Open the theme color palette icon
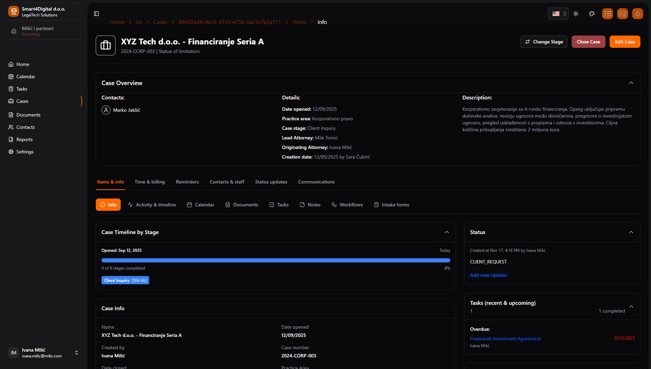 592,14
